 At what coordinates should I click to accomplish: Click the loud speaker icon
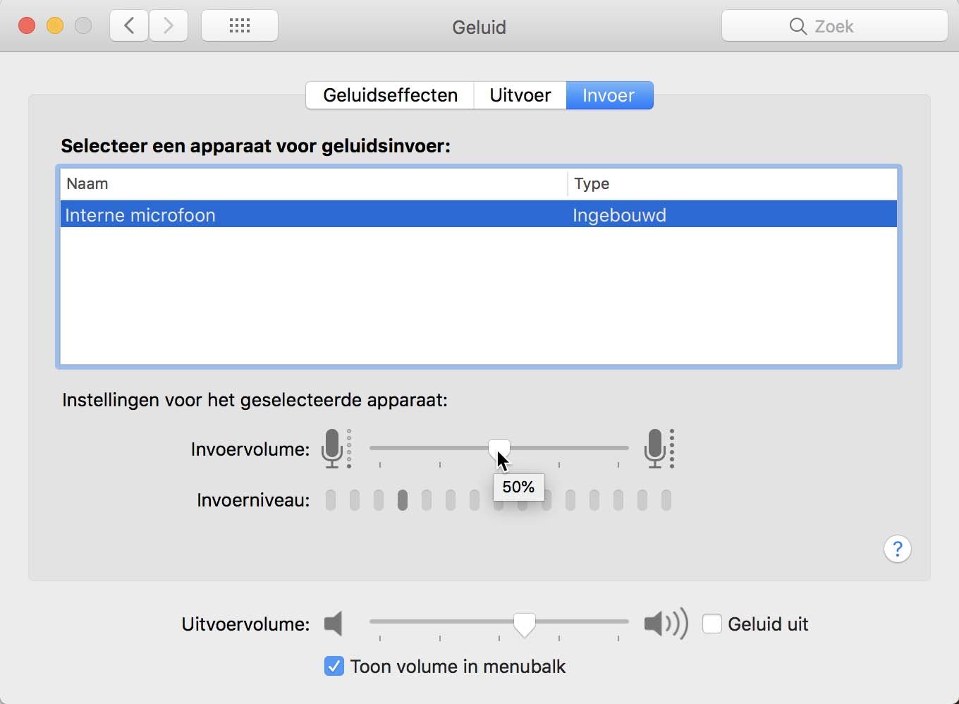click(665, 624)
